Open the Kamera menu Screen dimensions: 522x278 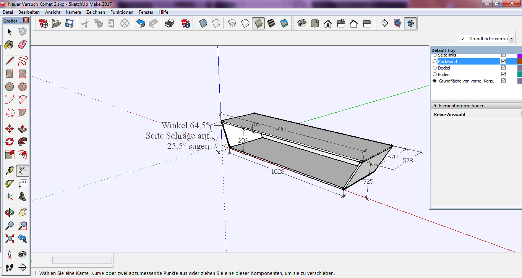(x=73, y=12)
